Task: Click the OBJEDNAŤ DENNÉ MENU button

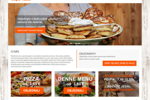Action: 30,30
